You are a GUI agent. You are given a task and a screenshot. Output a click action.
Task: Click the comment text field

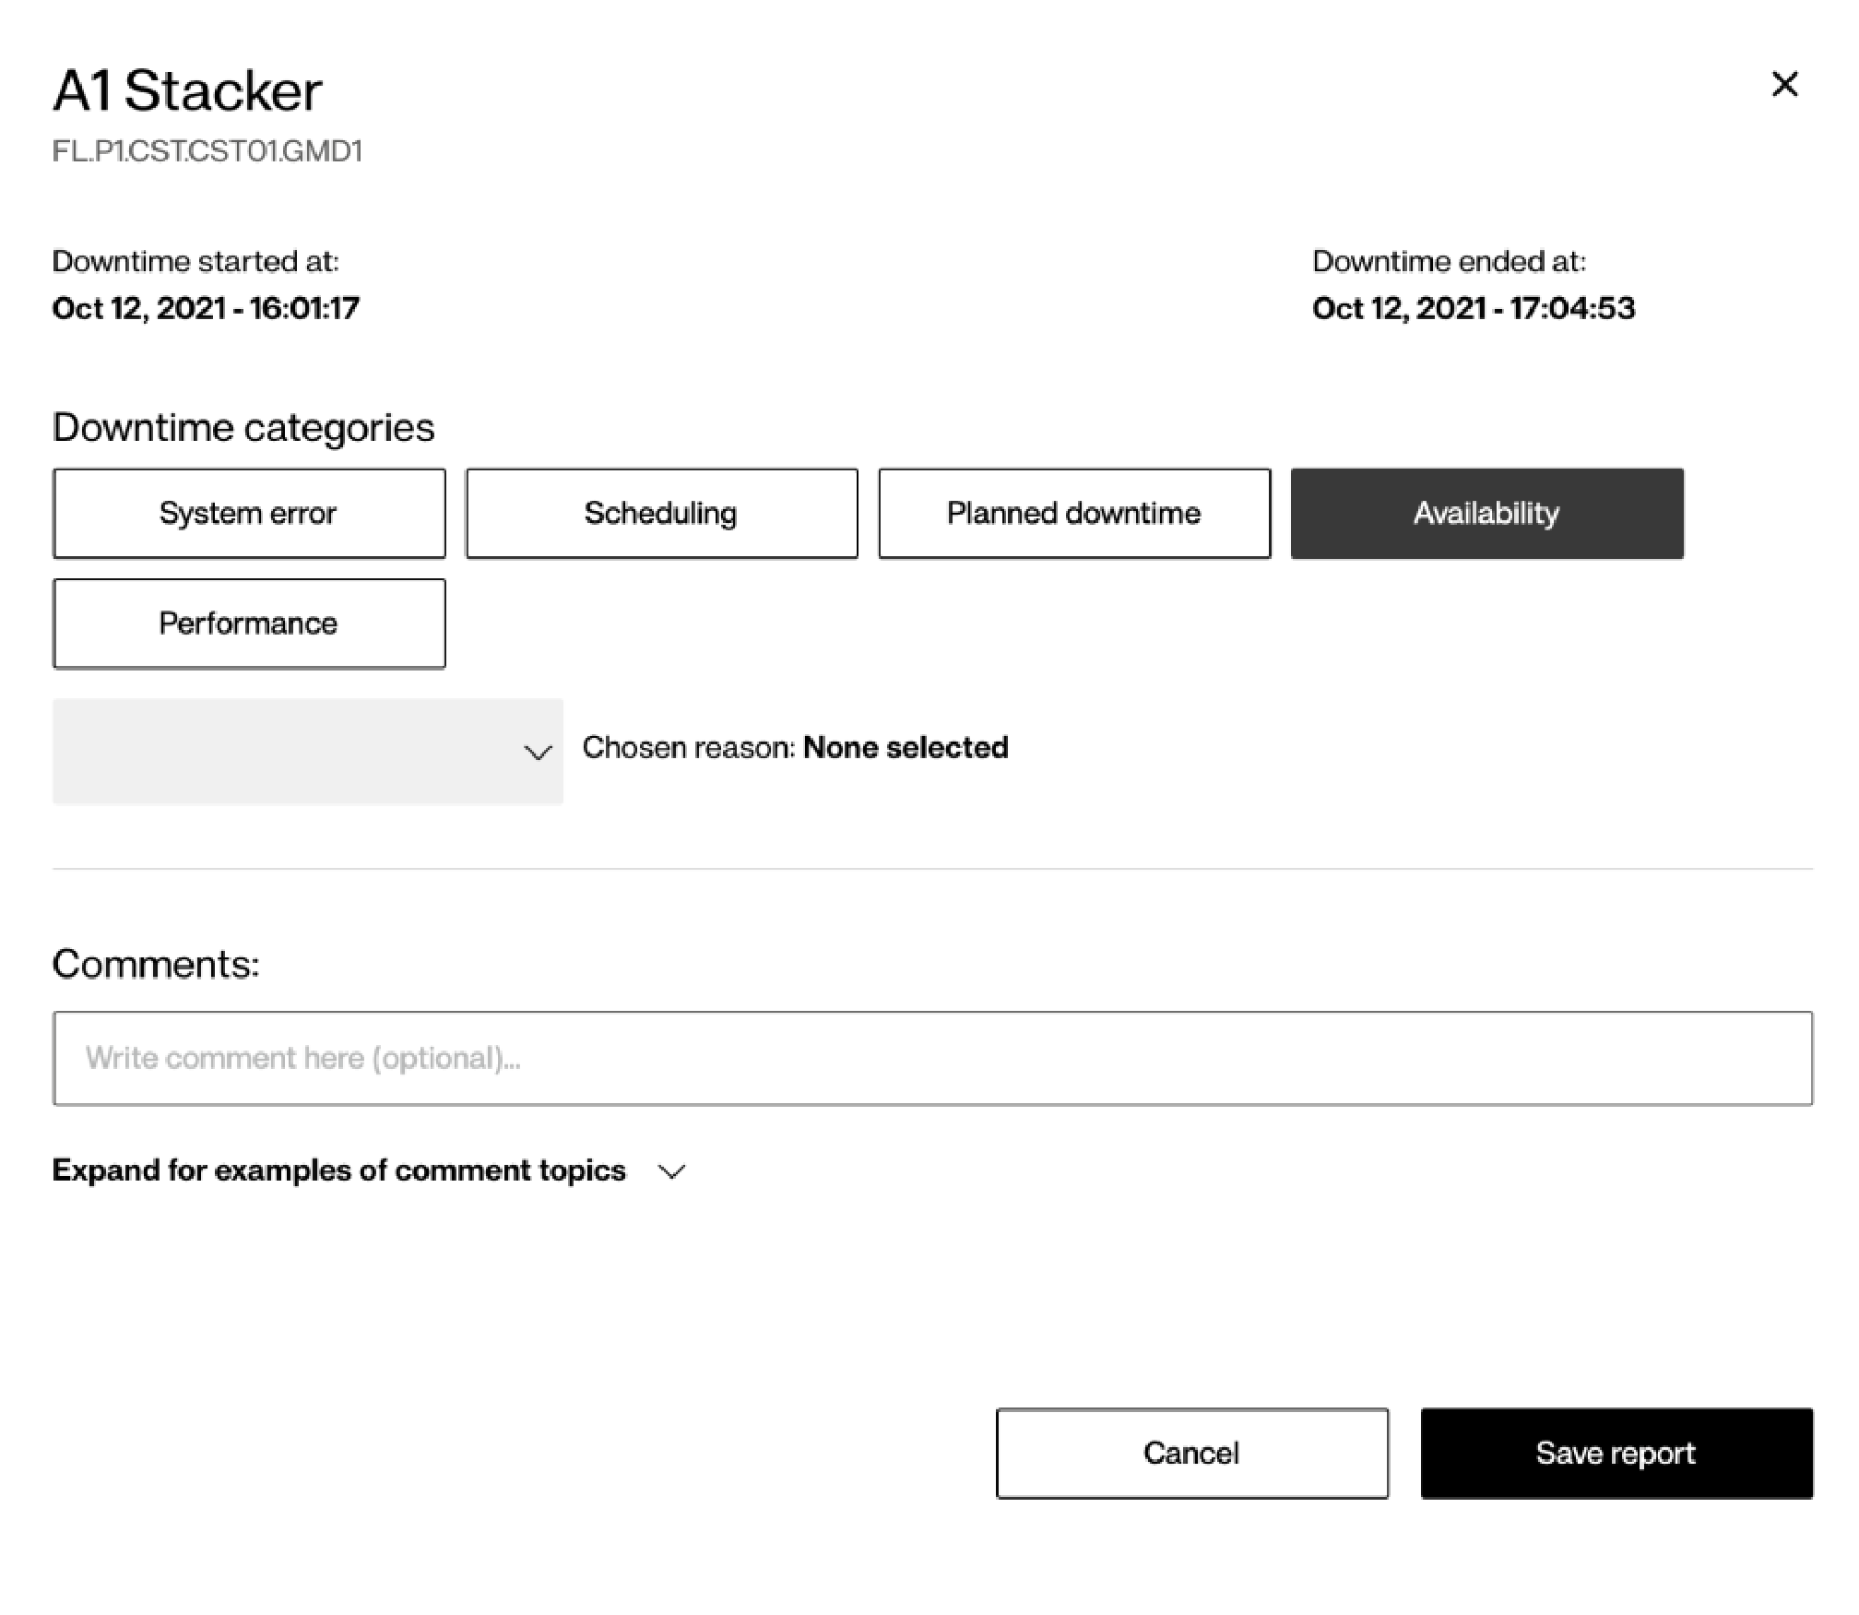coord(932,1058)
